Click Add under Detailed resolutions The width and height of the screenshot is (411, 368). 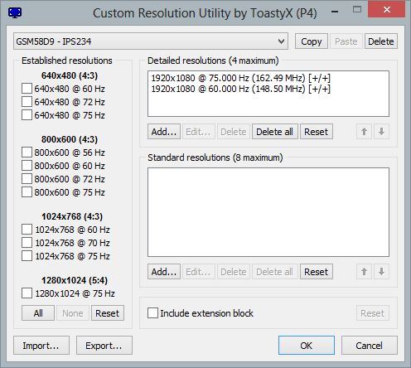click(x=164, y=132)
